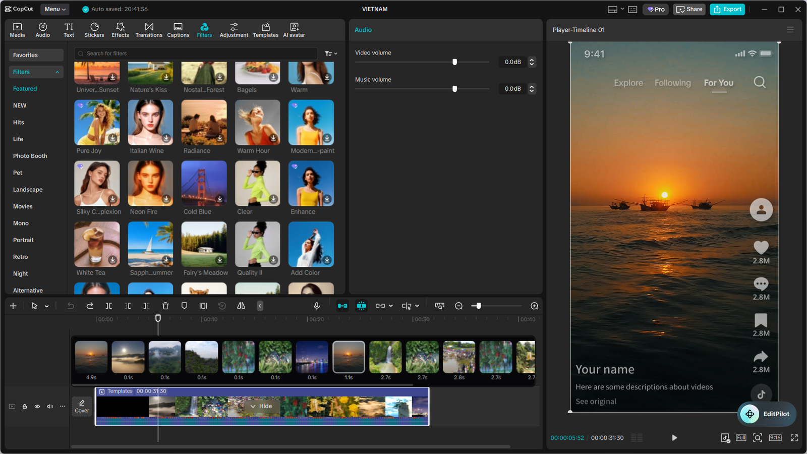Click the Export button
807x454 pixels.
pos(727,9)
